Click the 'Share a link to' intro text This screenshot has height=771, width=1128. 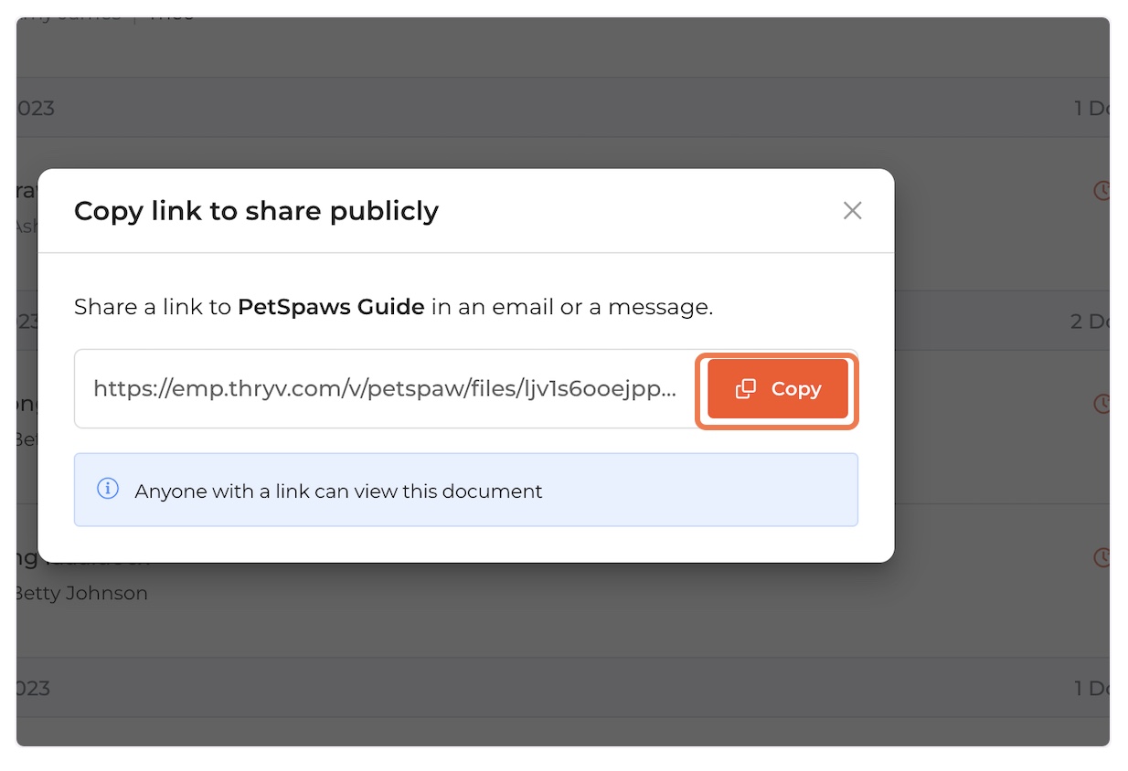point(153,307)
